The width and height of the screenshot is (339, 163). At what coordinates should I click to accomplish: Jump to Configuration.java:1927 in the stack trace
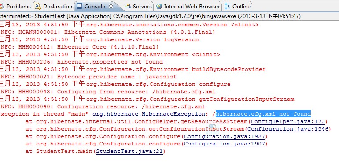coord(225,137)
